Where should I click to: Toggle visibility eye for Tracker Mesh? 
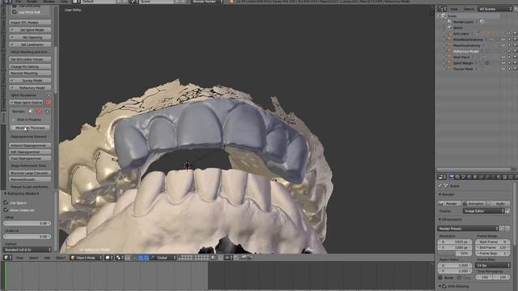pyautogui.click(x=503, y=69)
